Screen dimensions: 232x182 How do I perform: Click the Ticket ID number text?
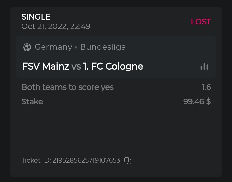(x=86, y=160)
